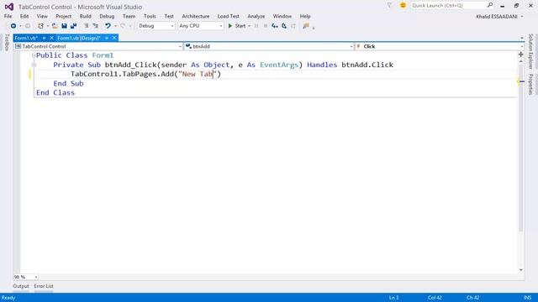Viewport: 538px width, 302px height.
Task: Click the editor scrollbar down arrow
Action: point(521,270)
